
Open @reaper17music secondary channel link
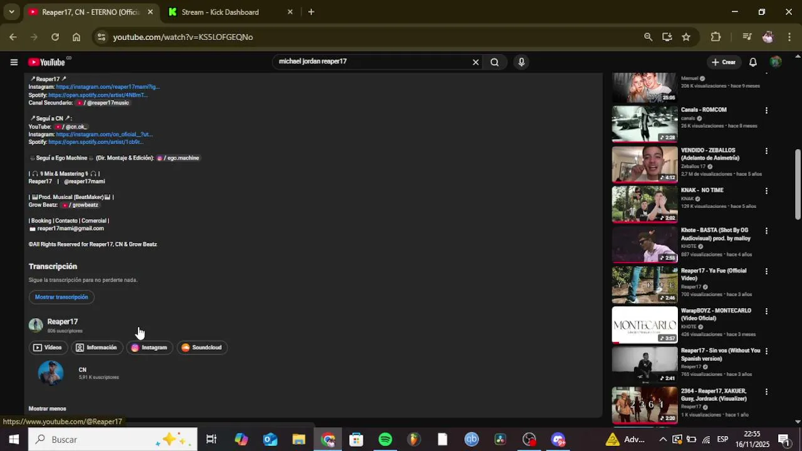click(103, 103)
